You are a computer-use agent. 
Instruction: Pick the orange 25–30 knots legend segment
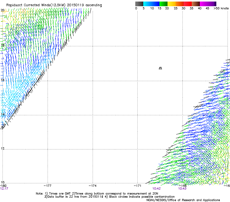(180, 4)
